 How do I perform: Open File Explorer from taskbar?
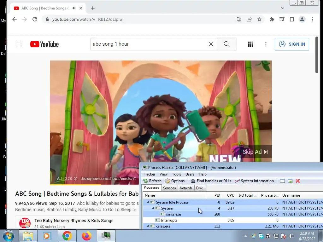click(x=28, y=236)
